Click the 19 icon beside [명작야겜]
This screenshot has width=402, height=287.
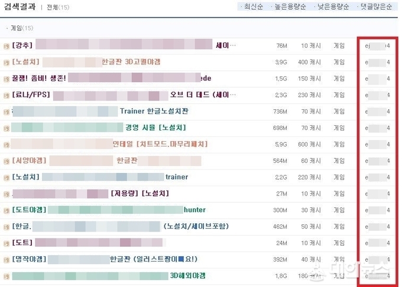click(x=7, y=260)
